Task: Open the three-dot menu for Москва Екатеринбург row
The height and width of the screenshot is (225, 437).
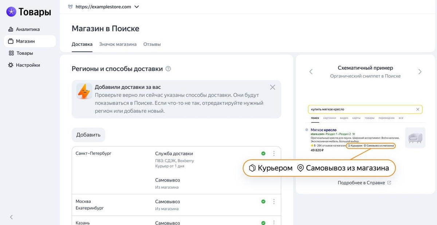Action: pos(274,201)
